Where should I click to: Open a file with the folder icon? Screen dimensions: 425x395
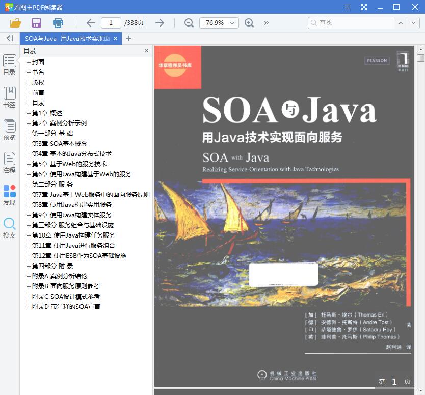point(15,23)
